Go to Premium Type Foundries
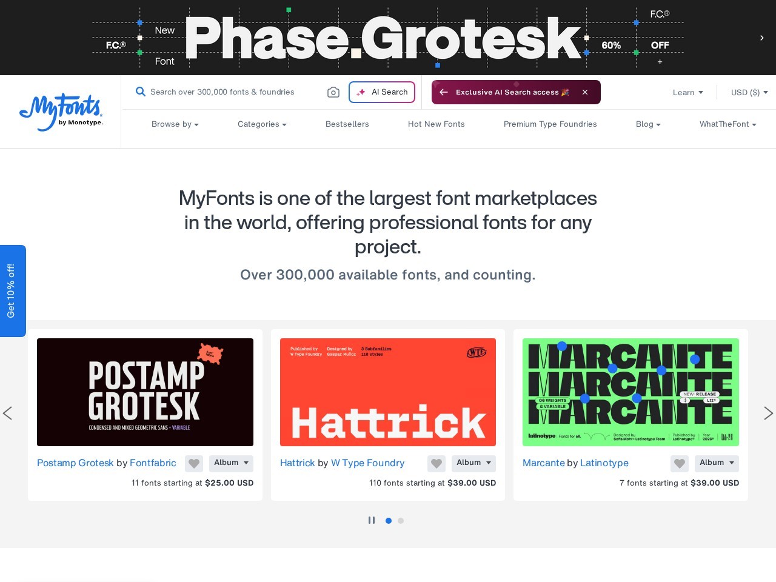Viewport: 776px width, 582px height. pos(550,124)
